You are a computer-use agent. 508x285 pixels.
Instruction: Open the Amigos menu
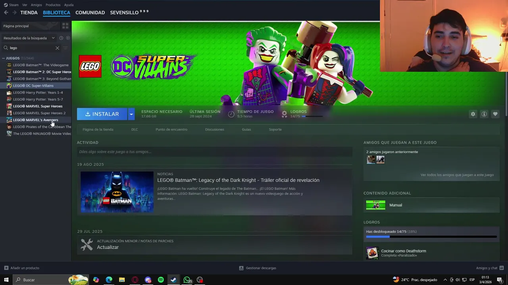36,5
